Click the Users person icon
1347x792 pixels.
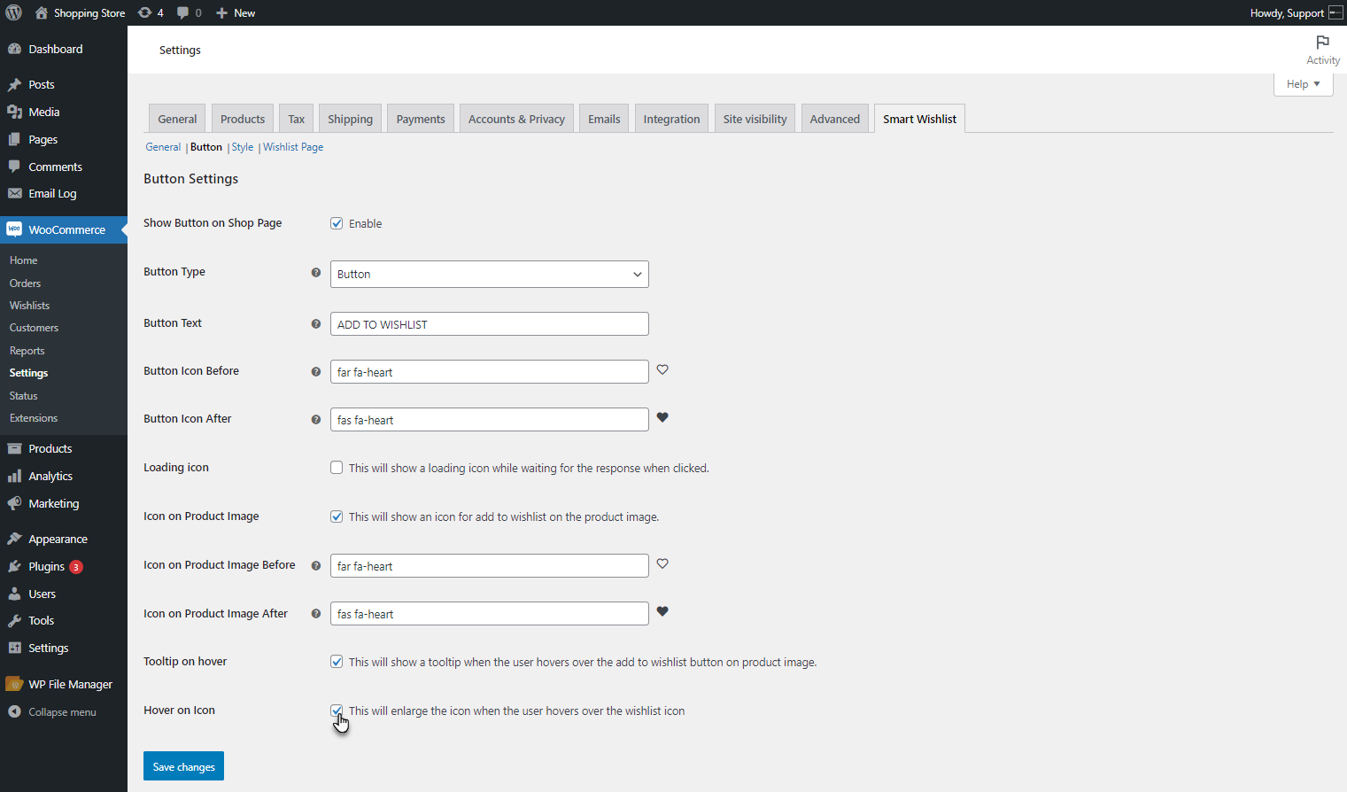[14, 594]
